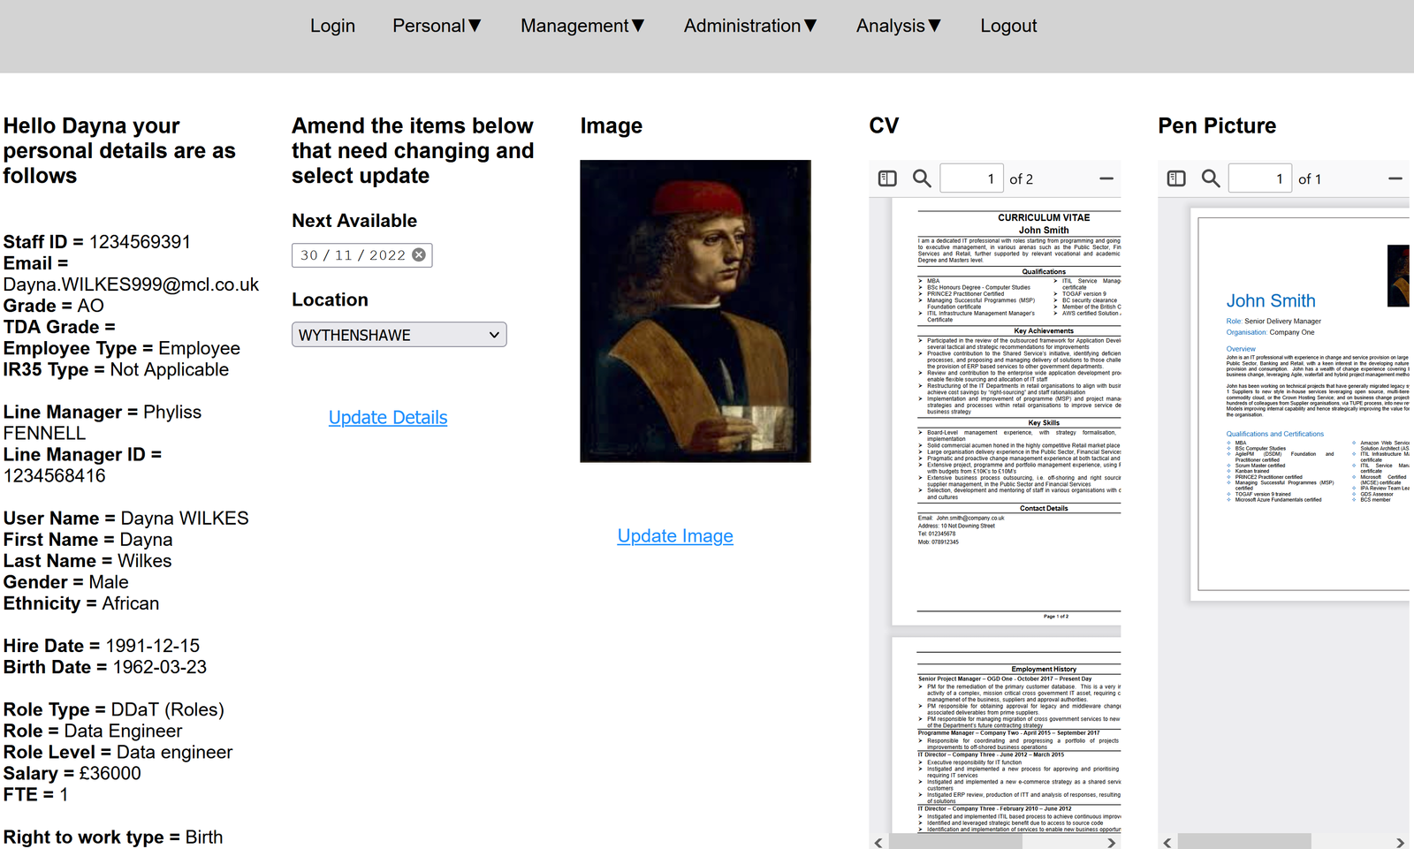Expand the Management menu
This screenshot has width=1414, height=849.
point(582,26)
